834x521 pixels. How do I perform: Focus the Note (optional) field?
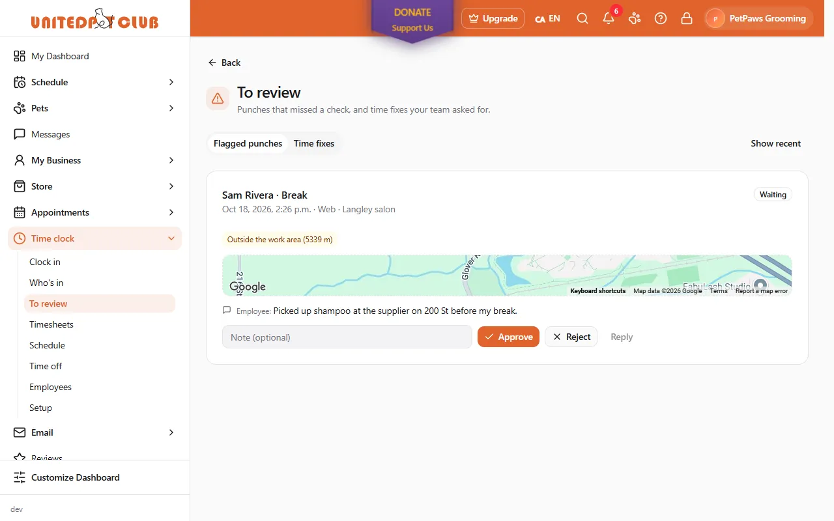click(x=347, y=337)
